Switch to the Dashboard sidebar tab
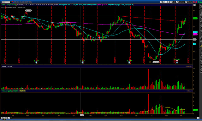 click(201, 54)
